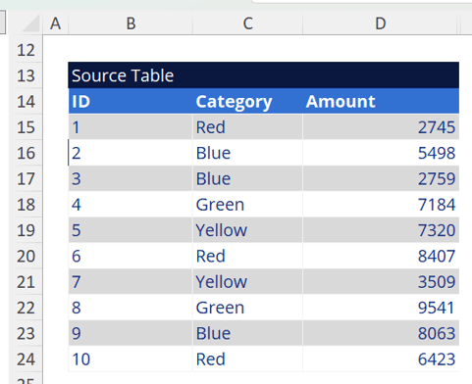
Task: Select the amount 2745
Action: pyautogui.click(x=381, y=127)
